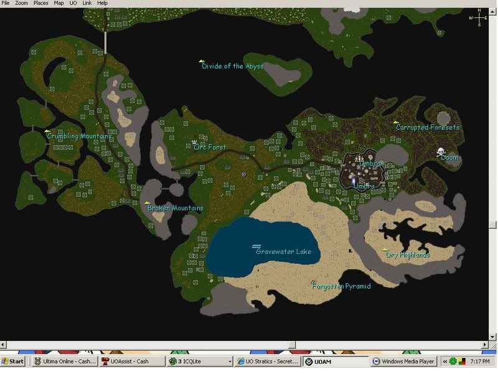Click the mountain icon at Divide of the Abyss
Screen dimensions: 498x374
(x=201, y=61)
